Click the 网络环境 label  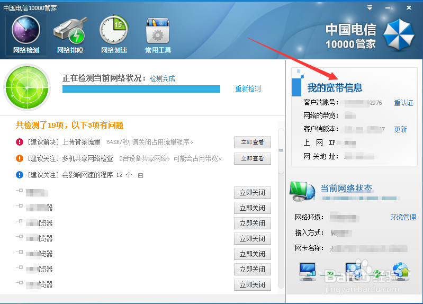[x=309, y=217]
